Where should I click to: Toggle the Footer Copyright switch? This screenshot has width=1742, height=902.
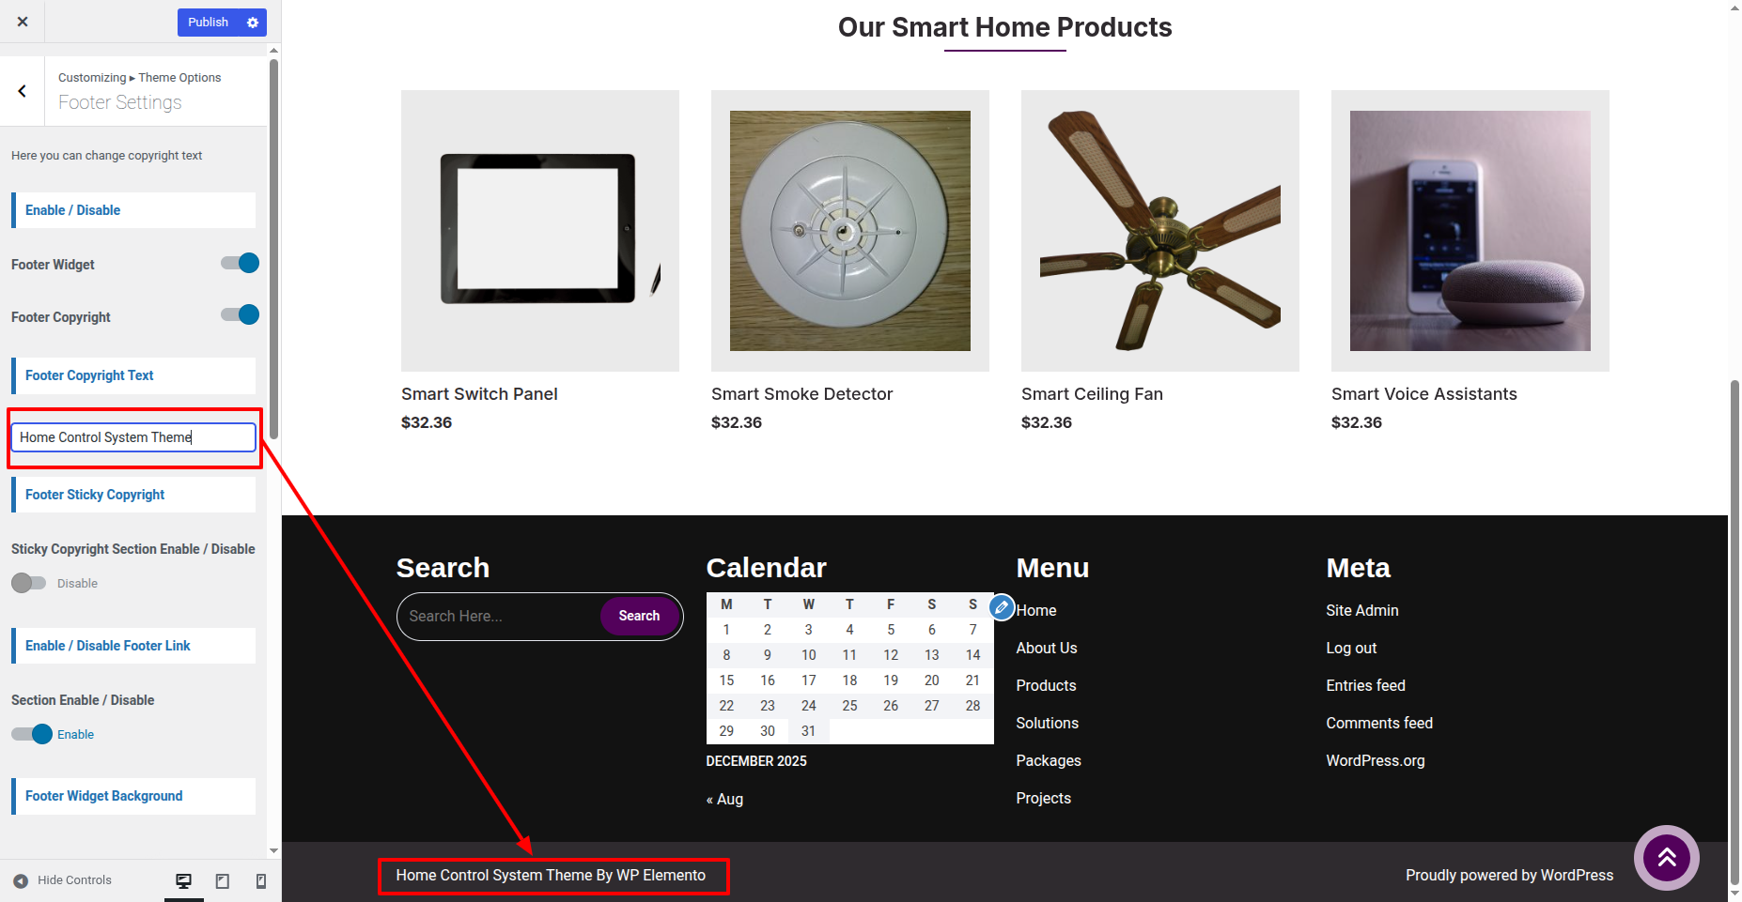pyautogui.click(x=241, y=315)
